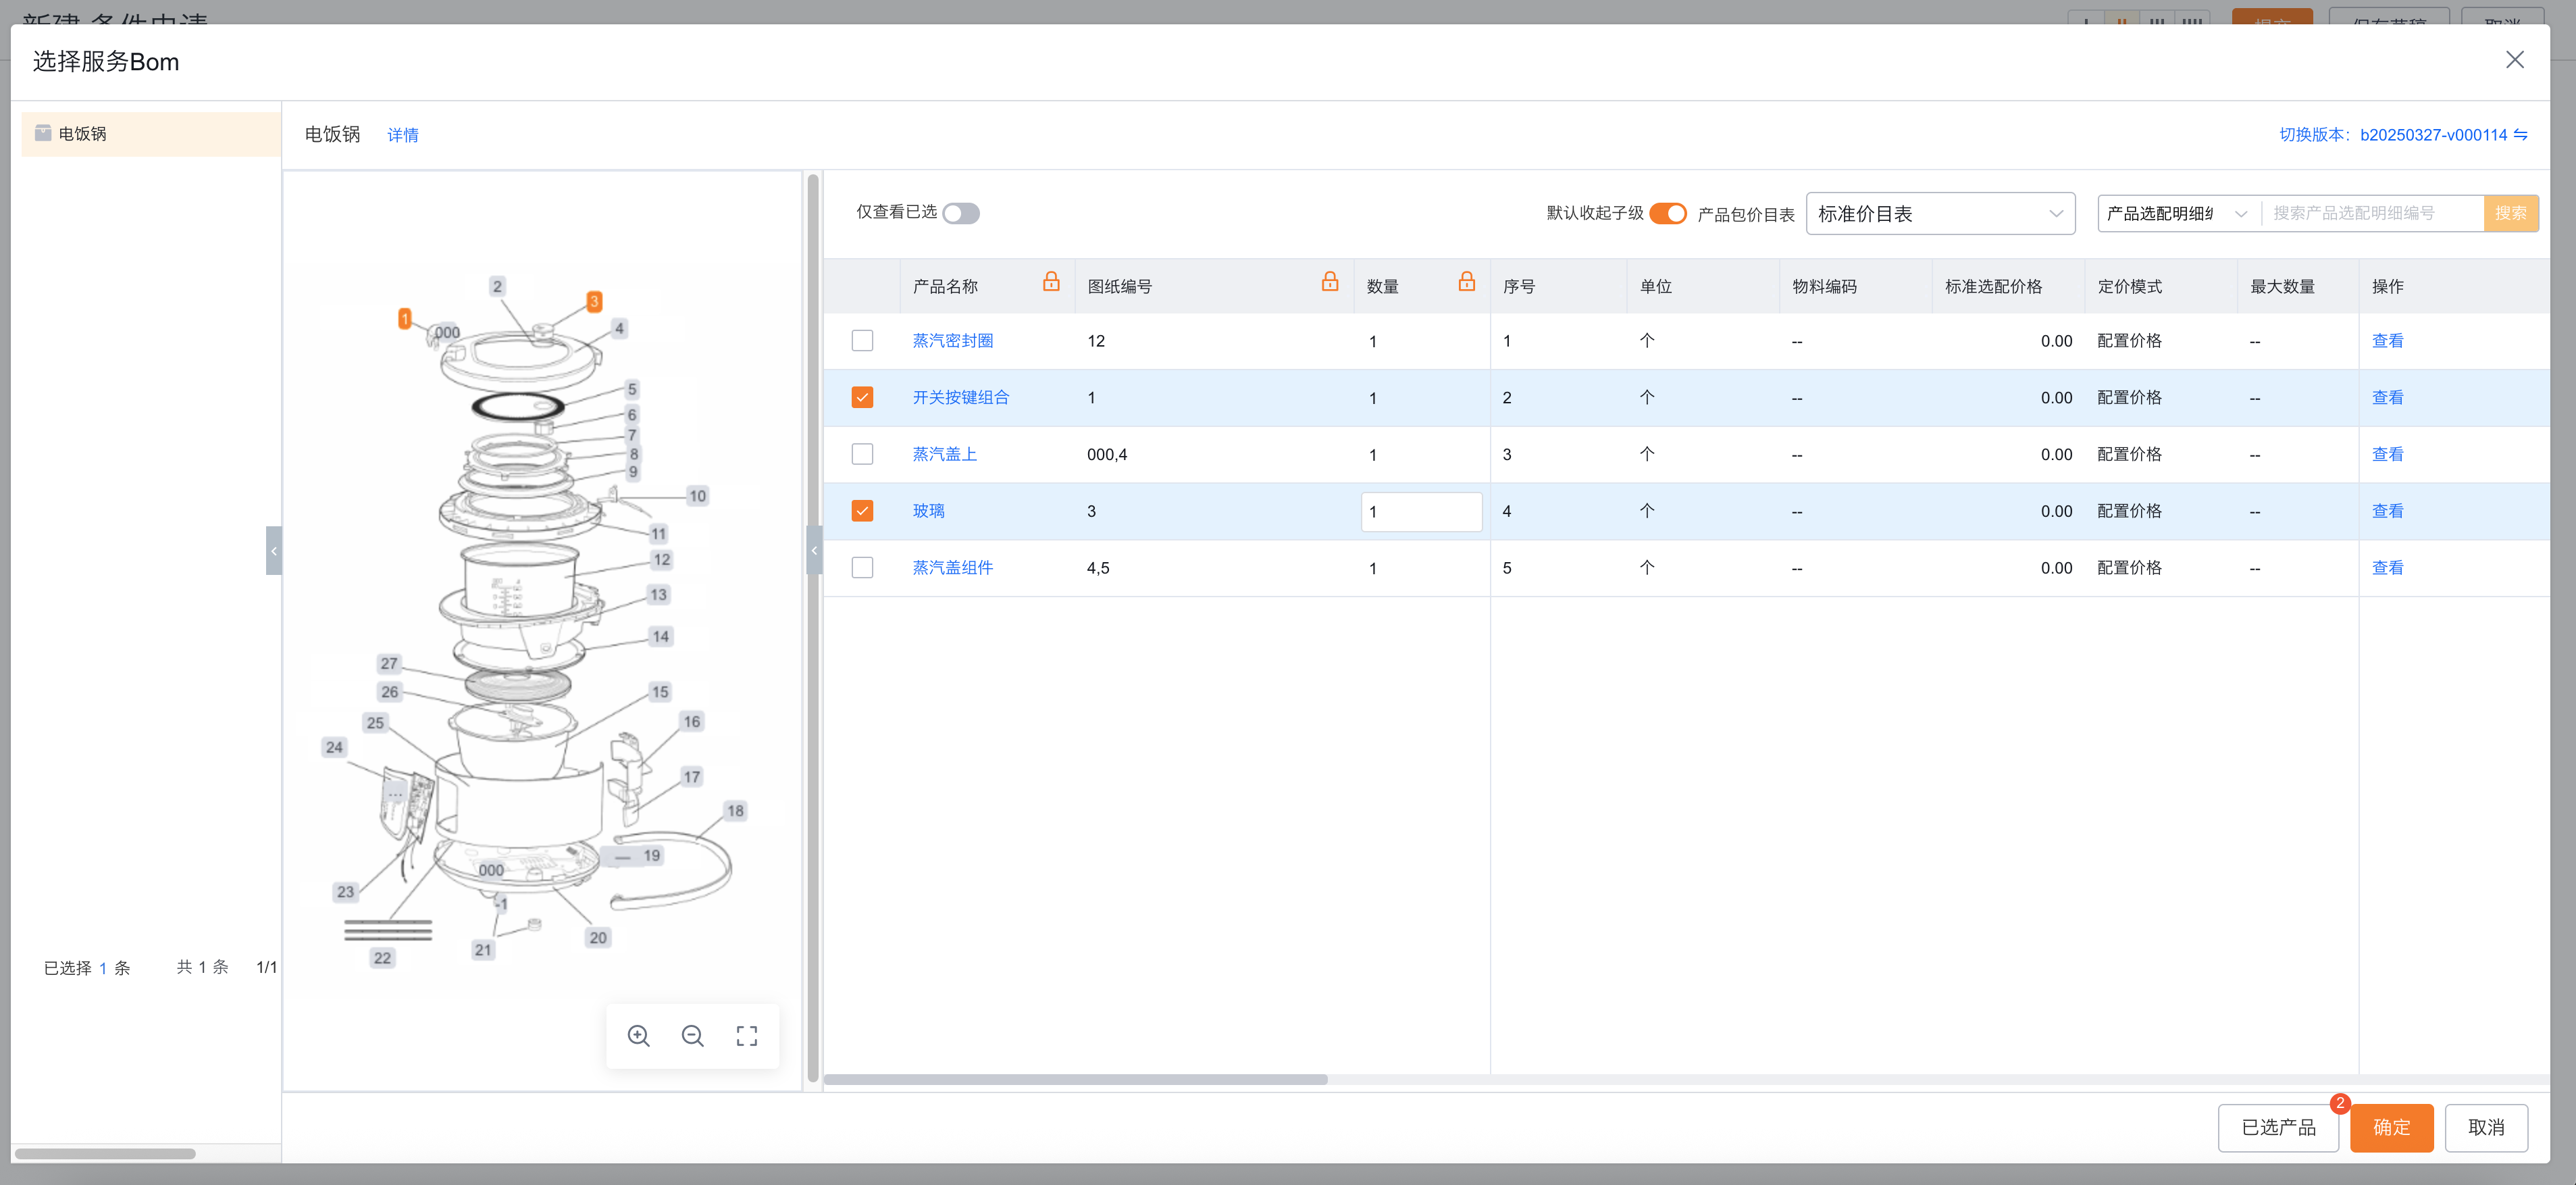Click part label 23 on diagram
The image size is (2576, 1185).
[x=345, y=892]
